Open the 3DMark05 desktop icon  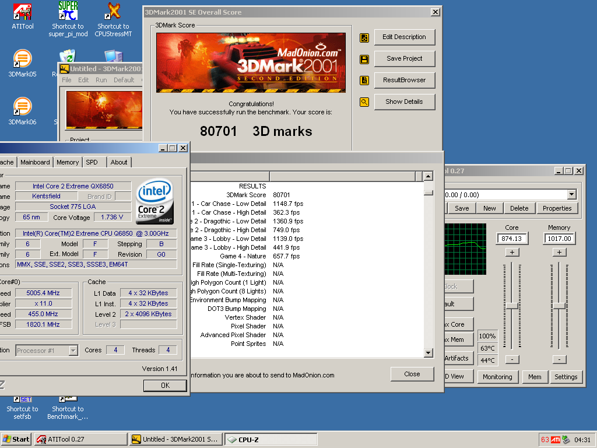[23, 63]
